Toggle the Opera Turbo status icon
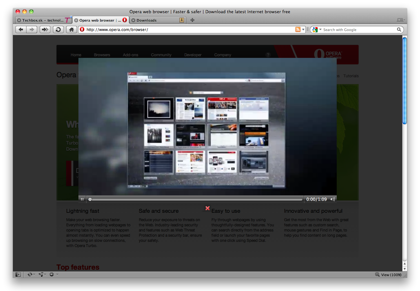The image size is (420, 291). click(x=52, y=275)
